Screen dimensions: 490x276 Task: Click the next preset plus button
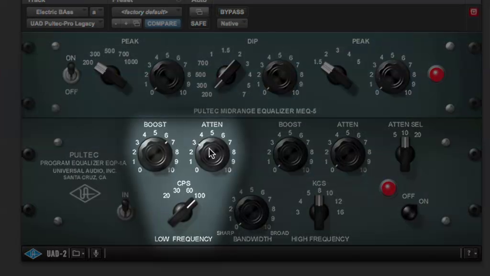coord(126,23)
